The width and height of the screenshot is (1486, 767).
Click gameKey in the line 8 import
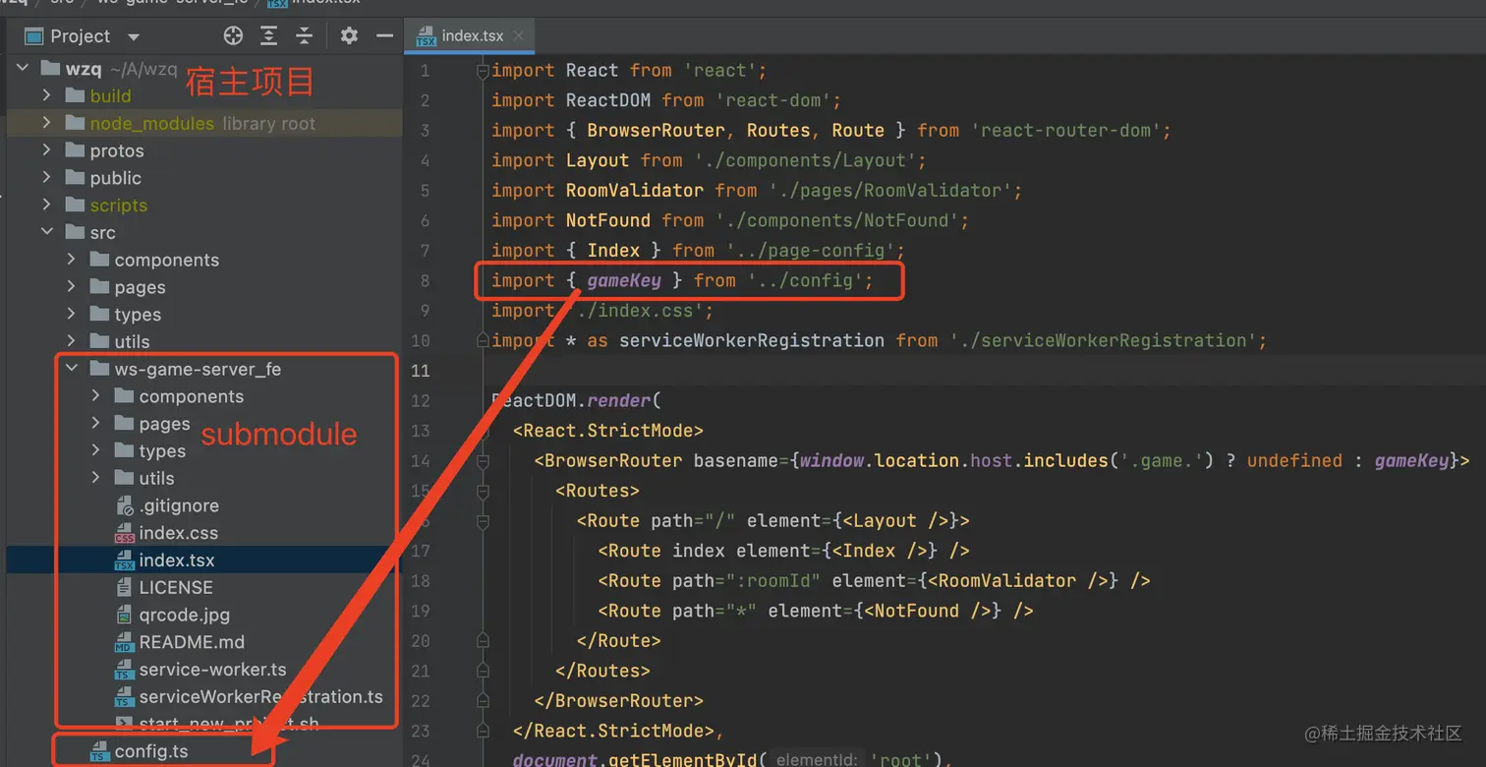point(624,280)
